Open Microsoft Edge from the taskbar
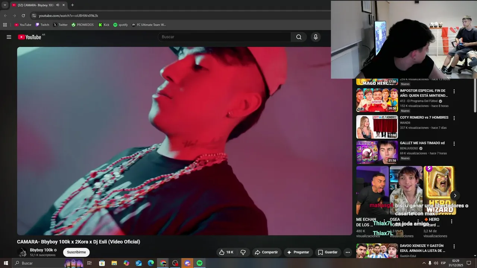The height and width of the screenshot is (268, 477). [151, 263]
